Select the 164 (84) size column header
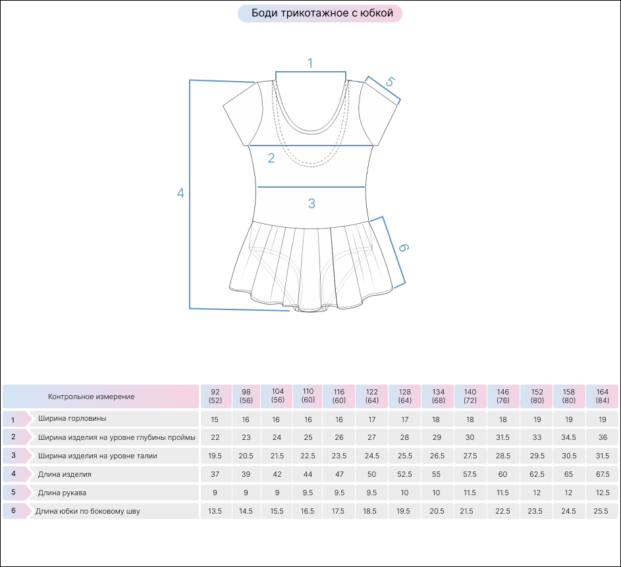This screenshot has height=567, width=621. 602,396
